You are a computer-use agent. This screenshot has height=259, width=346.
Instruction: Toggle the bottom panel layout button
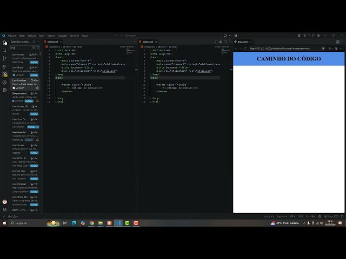[x=309, y=36]
